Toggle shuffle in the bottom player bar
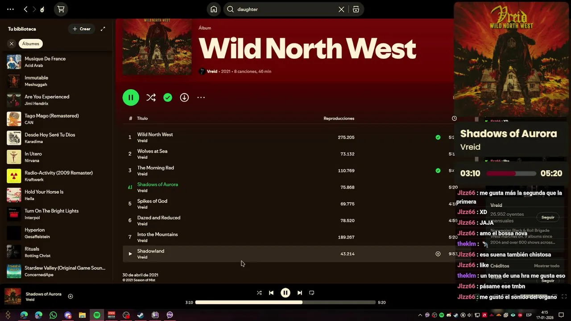 (259, 293)
